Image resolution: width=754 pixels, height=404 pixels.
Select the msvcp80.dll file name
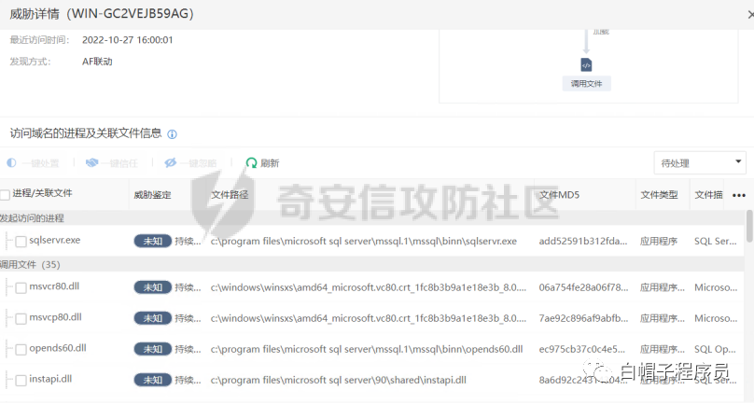tap(55, 317)
